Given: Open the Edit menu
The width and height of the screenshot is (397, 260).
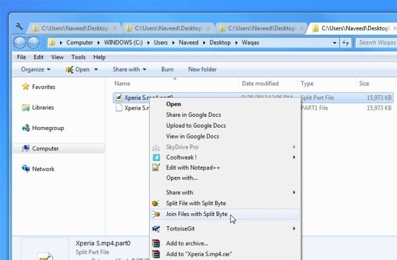Looking at the screenshot, I should pyautogui.click(x=38, y=57).
